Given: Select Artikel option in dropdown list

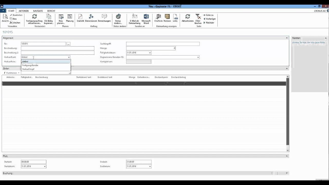Looking at the screenshot, I should pyautogui.click(x=46, y=61).
